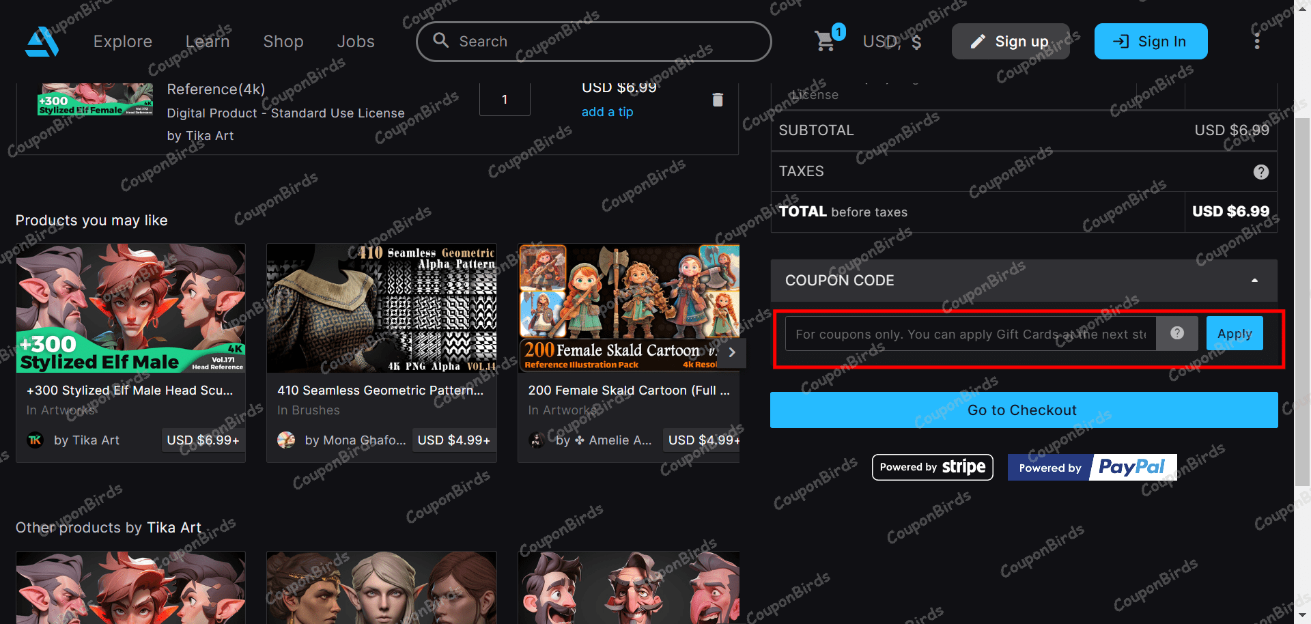1311x624 pixels.
Task: Select the Shop menu item
Action: (283, 41)
